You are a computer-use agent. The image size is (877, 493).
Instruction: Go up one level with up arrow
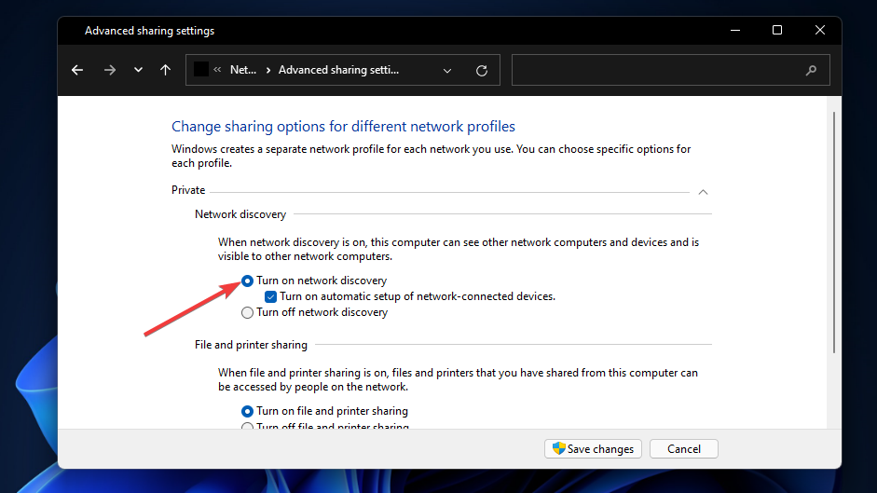click(x=165, y=70)
